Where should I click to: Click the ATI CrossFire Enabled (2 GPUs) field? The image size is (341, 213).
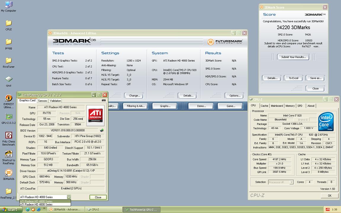pyautogui.click(x=71, y=188)
